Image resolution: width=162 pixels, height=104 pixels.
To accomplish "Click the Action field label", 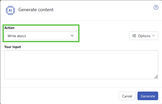I will coord(9,28).
